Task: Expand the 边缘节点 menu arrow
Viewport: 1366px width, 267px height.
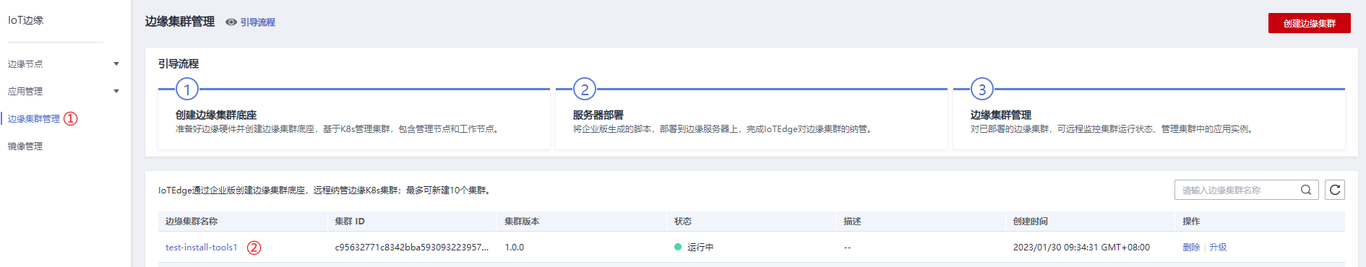Action: pos(116,64)
